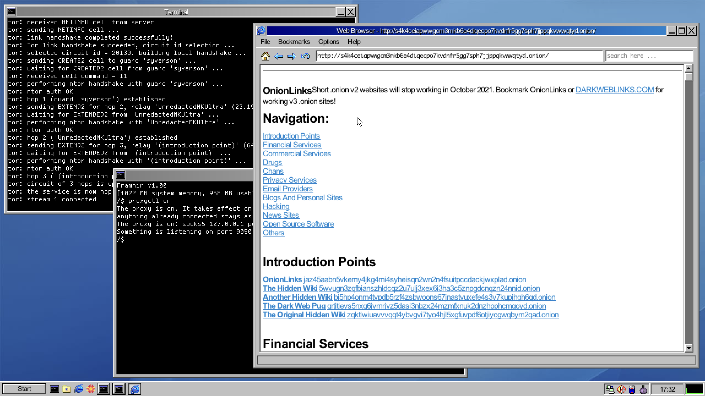This screenshot has width=705, height=396.
Task: Open The Original Hidden Wiki bold link
Action: pyautogui.click(x=304, y=315)
